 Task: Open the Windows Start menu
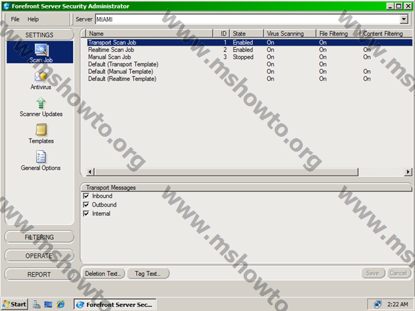(14, 305)
